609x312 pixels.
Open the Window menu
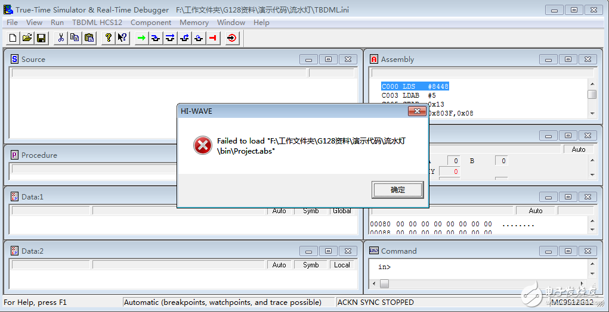(x=231, y=23)
